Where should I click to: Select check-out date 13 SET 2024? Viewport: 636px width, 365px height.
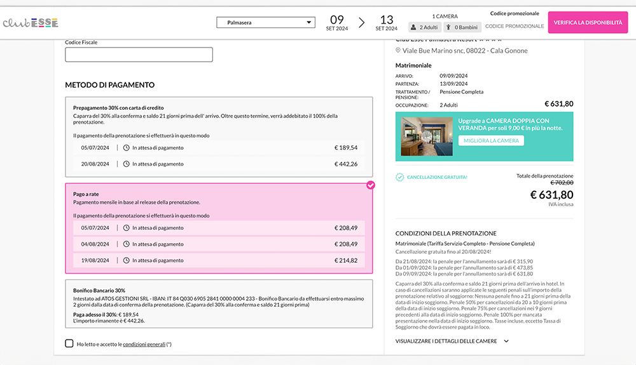pyautogui.click(x=386, y=23)
